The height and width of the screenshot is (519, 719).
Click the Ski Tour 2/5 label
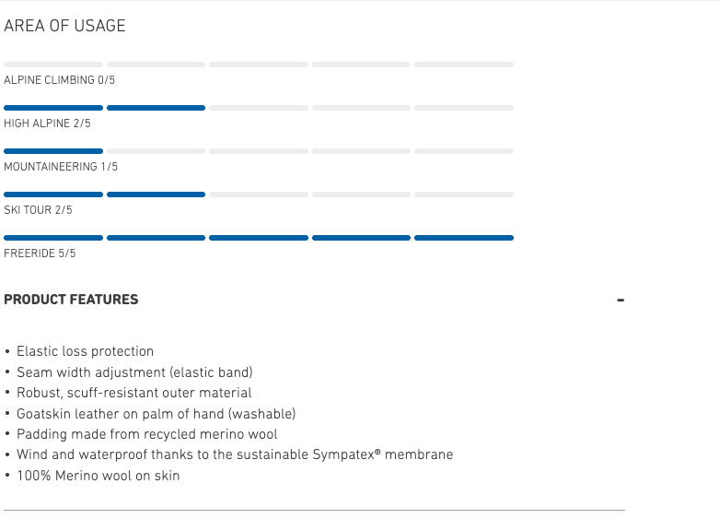38,210
